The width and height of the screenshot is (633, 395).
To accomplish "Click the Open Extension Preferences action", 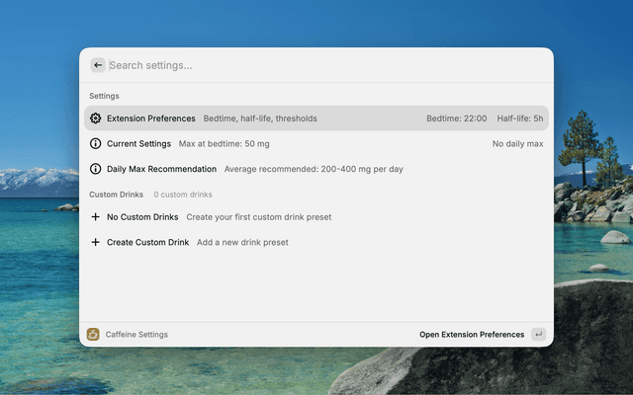I will [x=472, y=335].
